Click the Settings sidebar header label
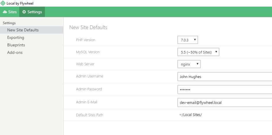The height and width of the screenshot is (135, 272). point(9,23)
